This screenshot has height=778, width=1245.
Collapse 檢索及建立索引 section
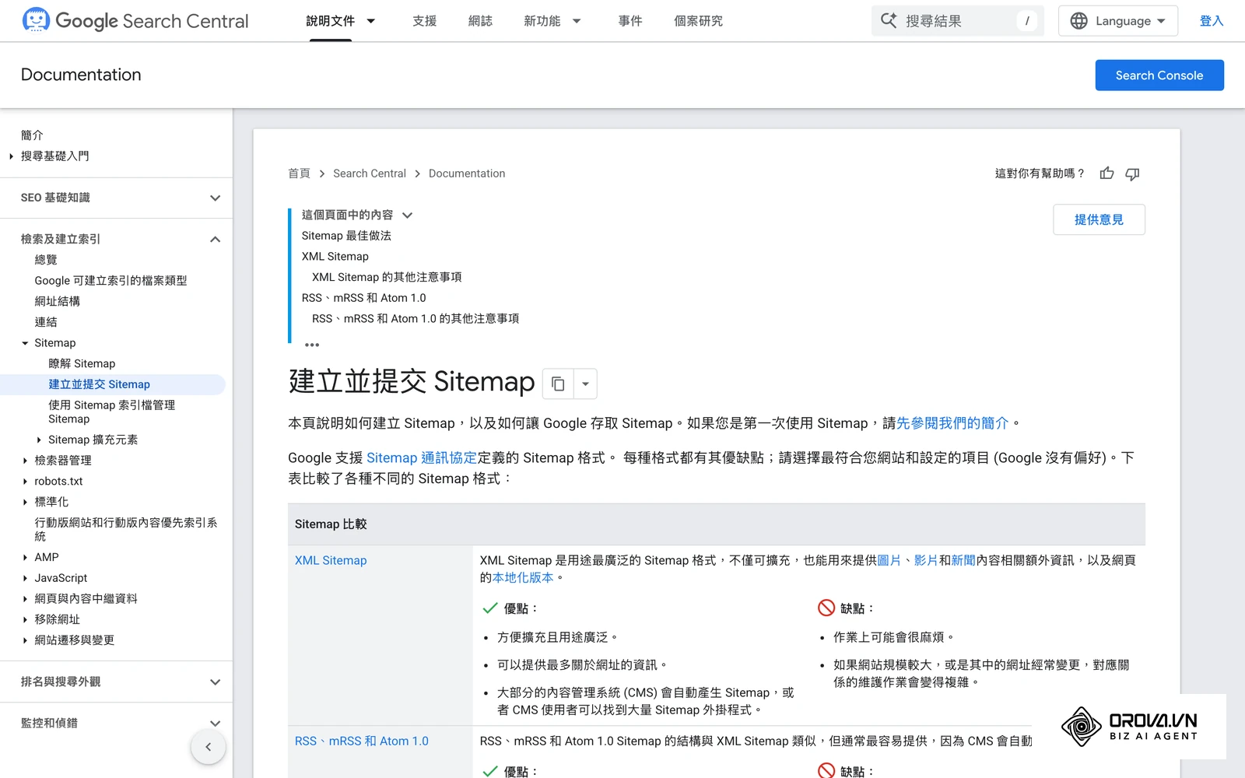click(216, 239)
